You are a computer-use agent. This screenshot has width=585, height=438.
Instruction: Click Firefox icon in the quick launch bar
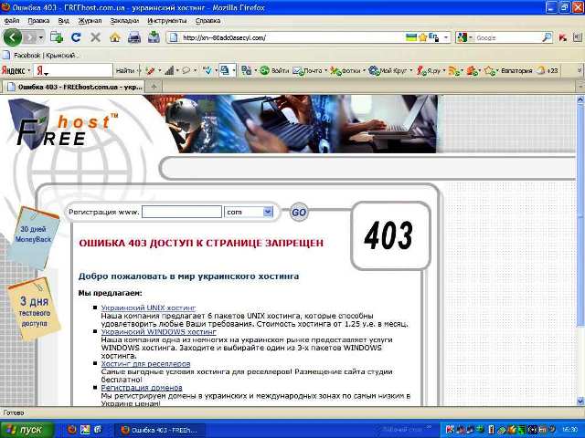click(73, 429)
